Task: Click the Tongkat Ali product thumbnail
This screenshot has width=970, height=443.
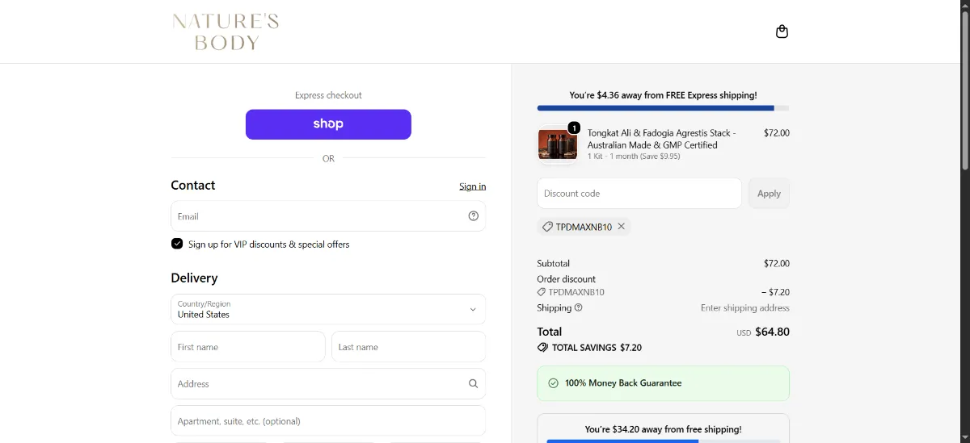Action: (x=558, y=144)
